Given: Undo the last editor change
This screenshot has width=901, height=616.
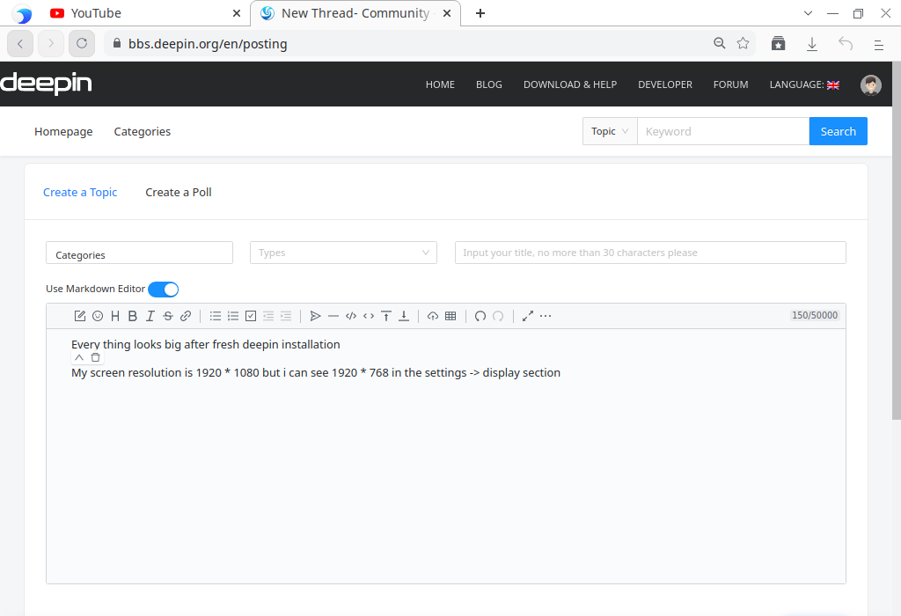Looking at the screenshot, I should pos(480,316).
